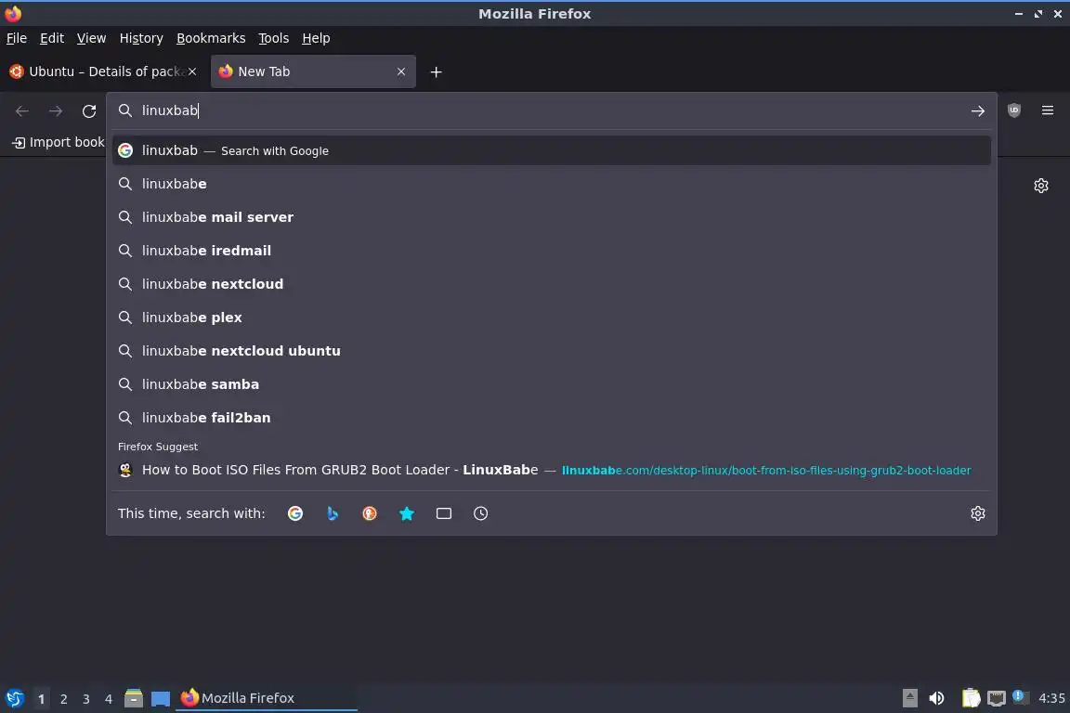
Task: Open the View menu
Action: coord(91,38)
